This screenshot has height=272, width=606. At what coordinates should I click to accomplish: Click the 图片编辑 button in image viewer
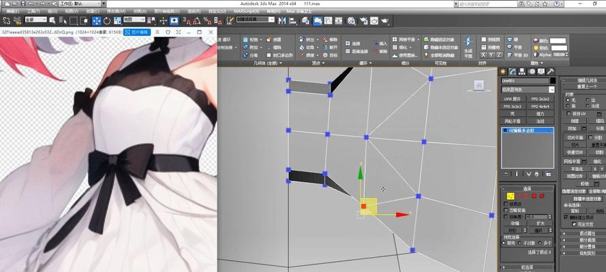click(x=137, y=33)
